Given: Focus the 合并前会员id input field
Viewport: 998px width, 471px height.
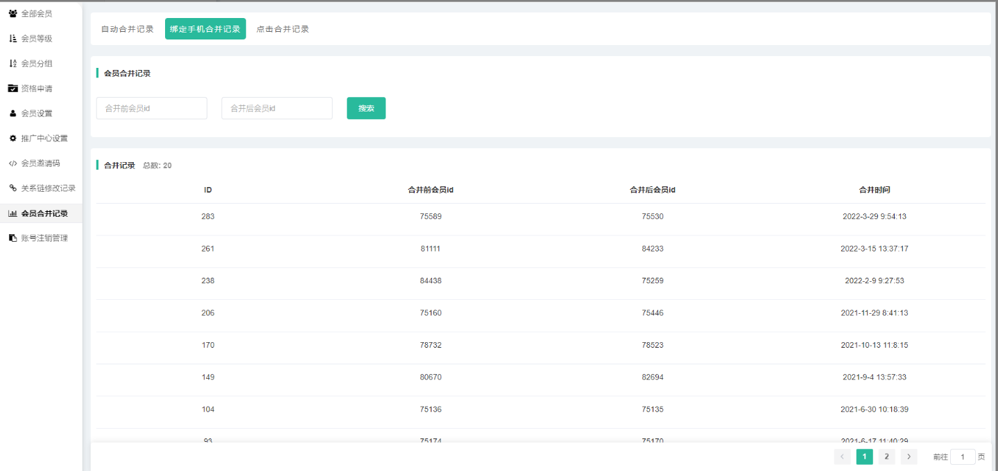Looking at the screenshot, I should pyautogui.click(x=152, y=108).
